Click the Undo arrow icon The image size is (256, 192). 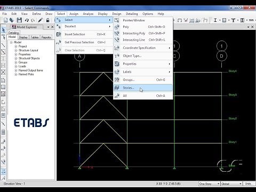[27, 20]
